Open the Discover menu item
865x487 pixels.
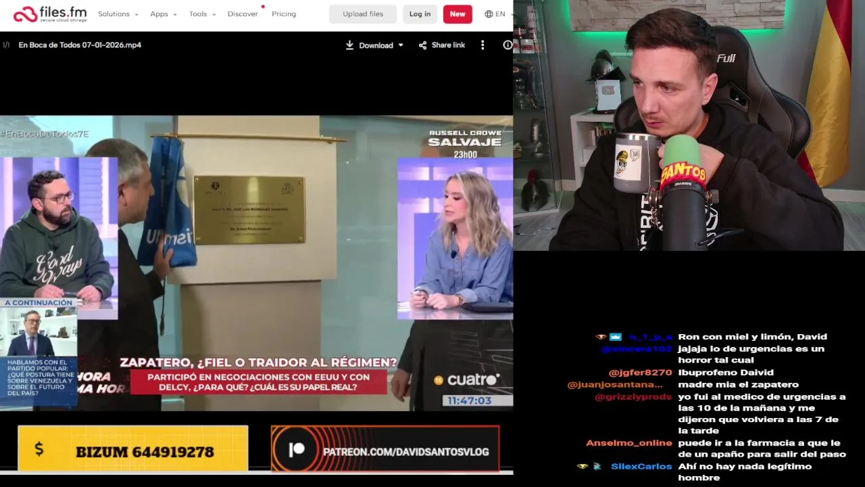point(243,14)
